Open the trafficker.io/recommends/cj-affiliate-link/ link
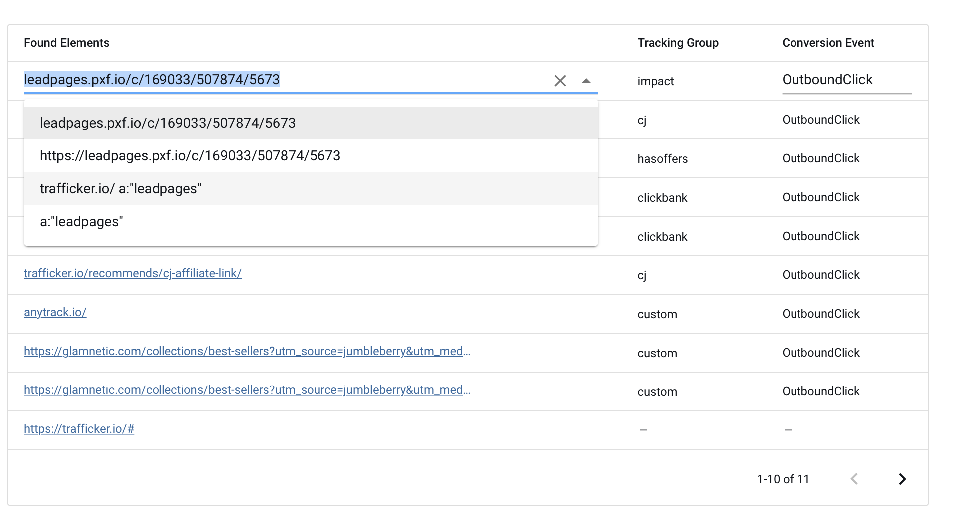Viewport: 954px width, 515px height. (x=133, y=273)
